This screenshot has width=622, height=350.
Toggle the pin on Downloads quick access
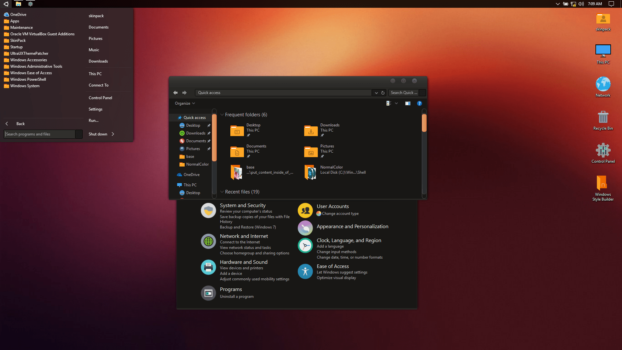(x=209, y=133)
